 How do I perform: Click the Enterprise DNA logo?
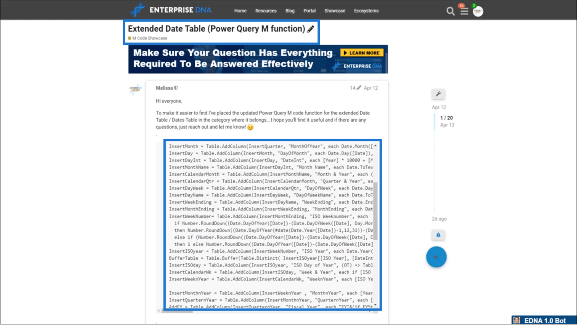(x=171, y=10)
